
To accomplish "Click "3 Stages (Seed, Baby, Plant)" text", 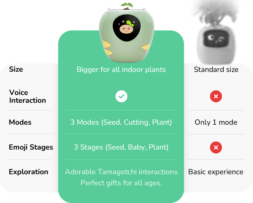I will click(x=121, y=147).
